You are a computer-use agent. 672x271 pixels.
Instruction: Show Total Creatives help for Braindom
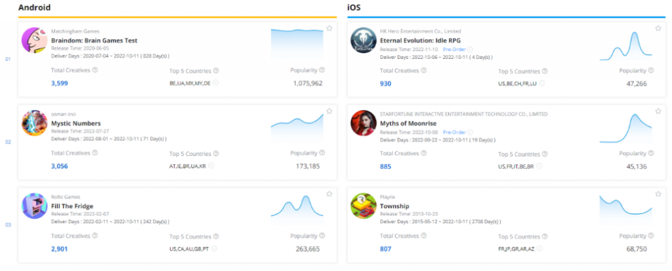tap(94, 70)
